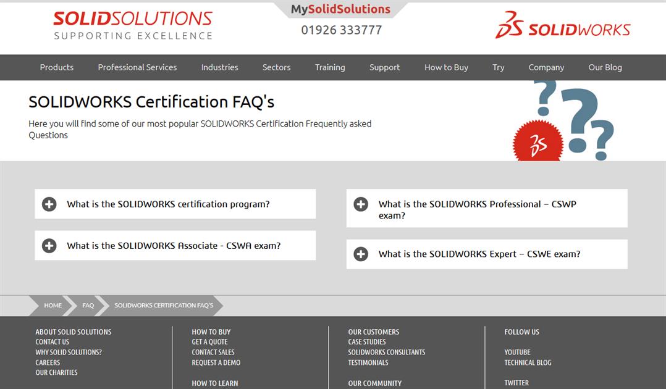Click Get a Quote in the footer
The image size is (666, 389).
pos(209,341)
